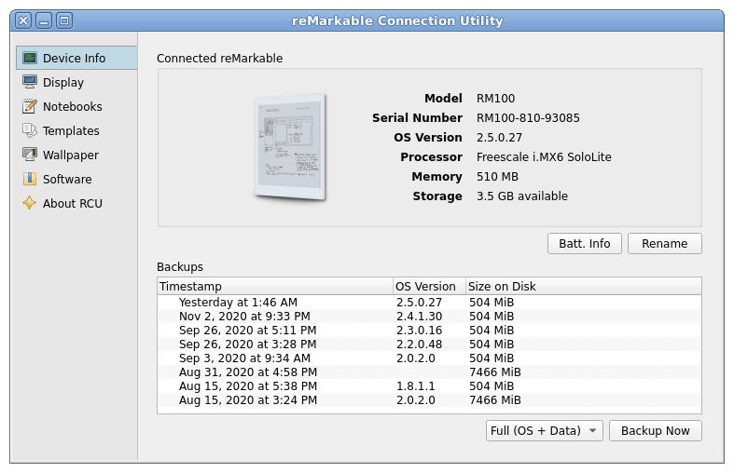Sort backups by Size on Disk header
The width and height of the screenshot is (734, 473).
[584, 286]
